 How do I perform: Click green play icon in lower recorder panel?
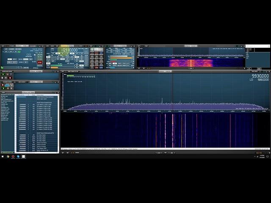(x=3, y=88)
